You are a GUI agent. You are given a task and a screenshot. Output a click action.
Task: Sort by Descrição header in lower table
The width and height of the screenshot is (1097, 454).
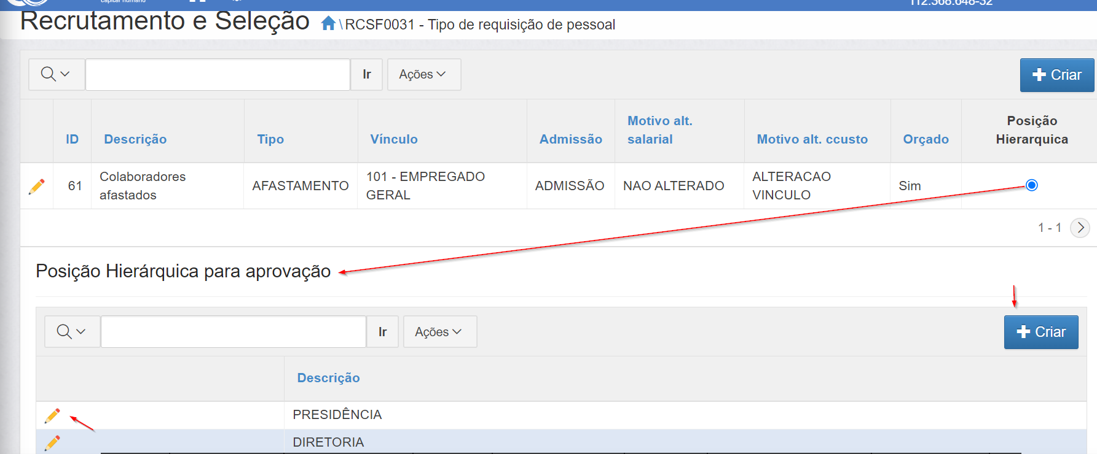[329, 378]
